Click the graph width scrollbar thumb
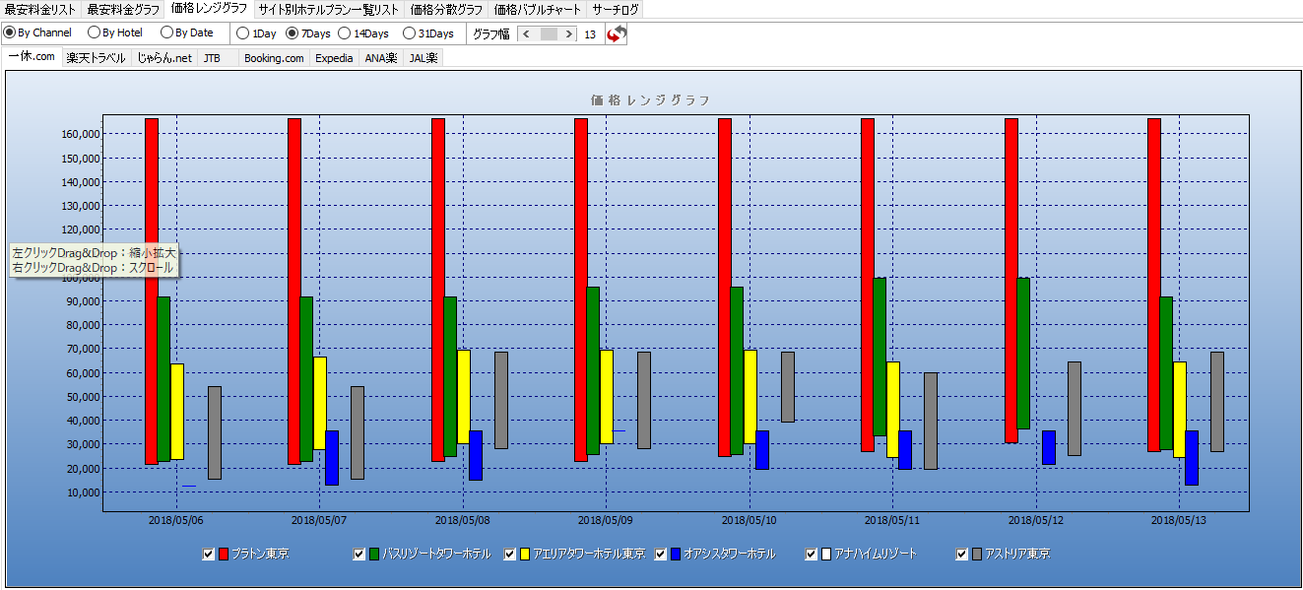1303x590 pixels. click(549, 34)
